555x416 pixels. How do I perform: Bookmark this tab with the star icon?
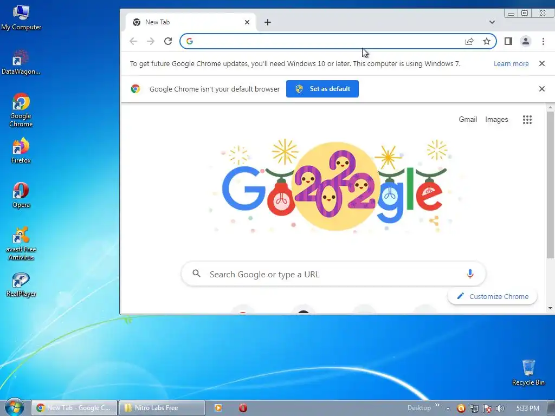point(487,41)
